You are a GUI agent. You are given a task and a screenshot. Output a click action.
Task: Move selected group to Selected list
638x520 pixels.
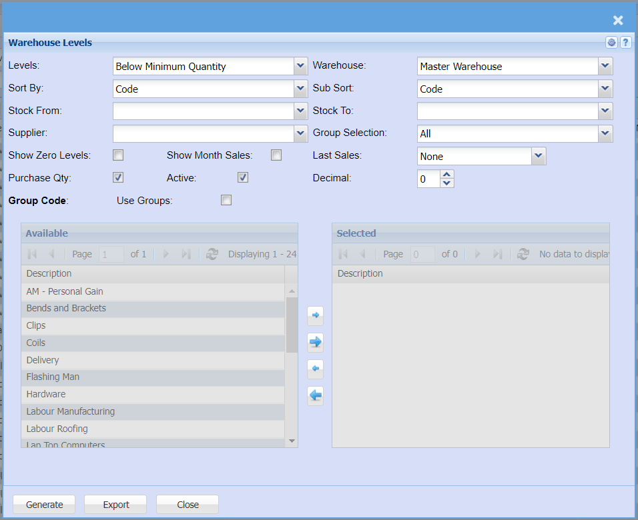click(315, 315)
